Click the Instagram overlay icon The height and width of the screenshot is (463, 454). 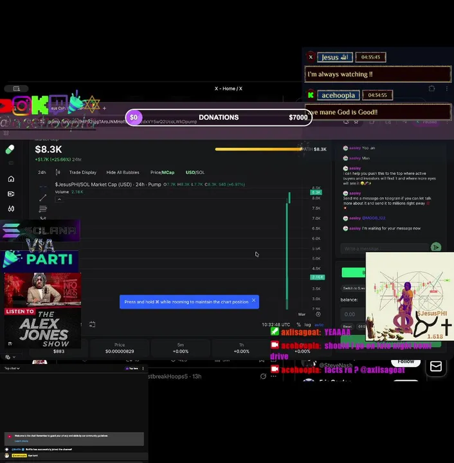click(21, 105)
